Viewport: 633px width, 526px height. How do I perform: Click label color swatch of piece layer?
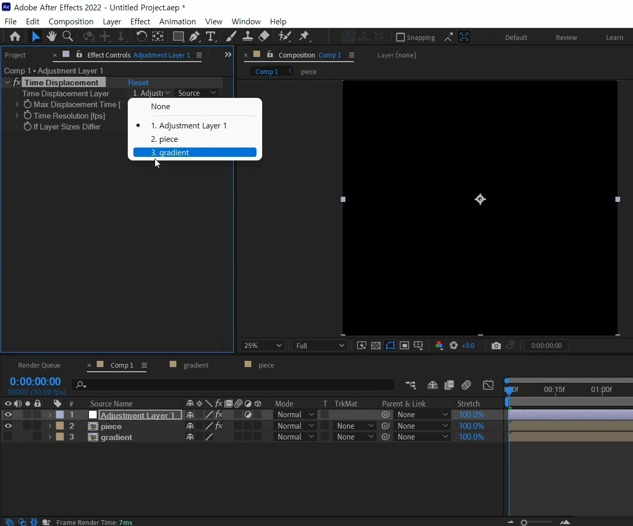(x=60, y=426)
